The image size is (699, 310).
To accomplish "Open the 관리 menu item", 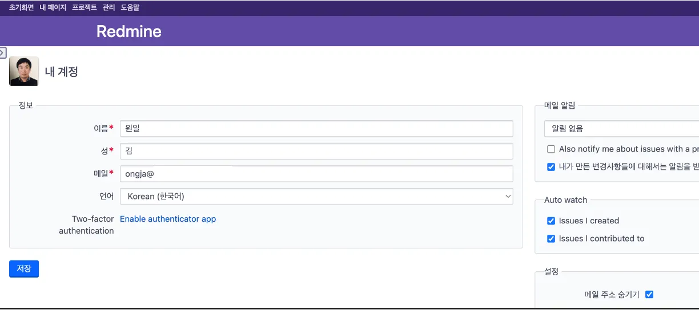I will coord(109,7).
